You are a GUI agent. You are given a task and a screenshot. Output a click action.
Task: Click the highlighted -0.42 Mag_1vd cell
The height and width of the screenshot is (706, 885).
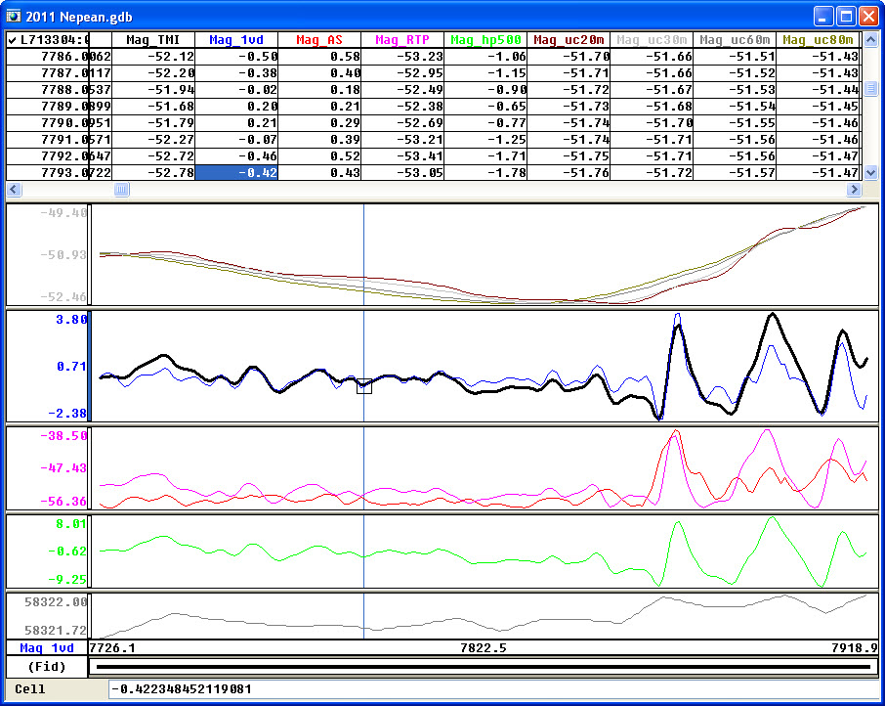(x=236, y=173)
